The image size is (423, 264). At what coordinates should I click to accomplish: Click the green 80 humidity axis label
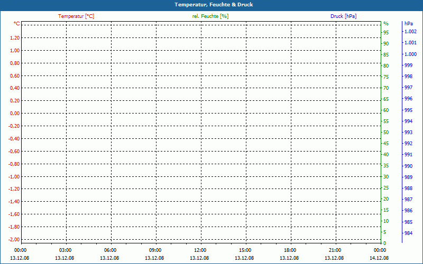386,65
